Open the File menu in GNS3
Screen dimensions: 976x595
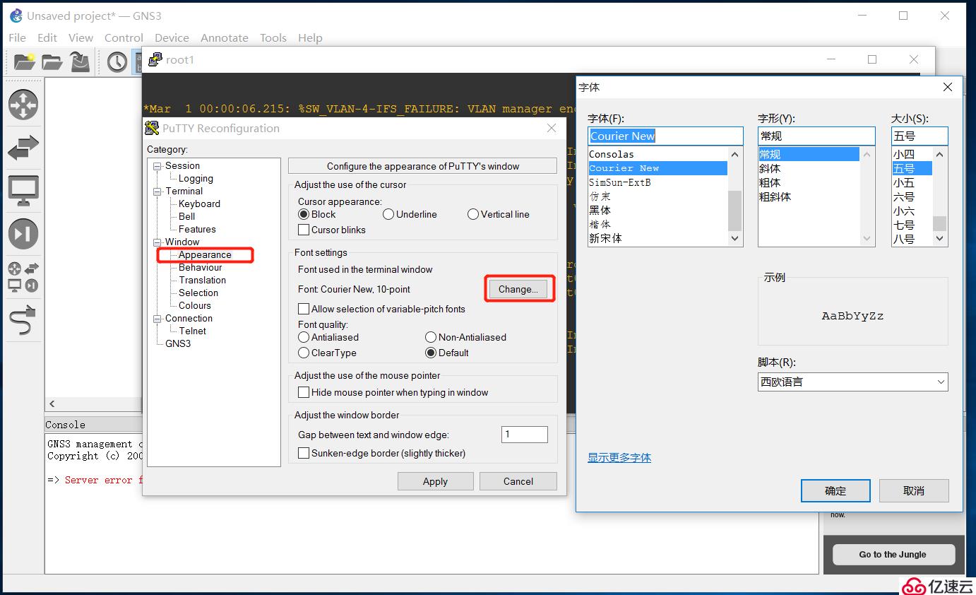click(17, 37)
